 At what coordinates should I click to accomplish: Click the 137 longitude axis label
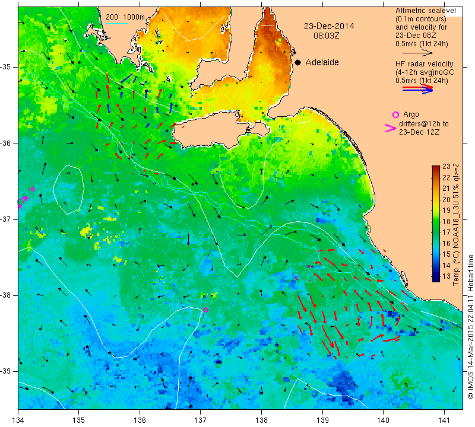click(201, 420)
